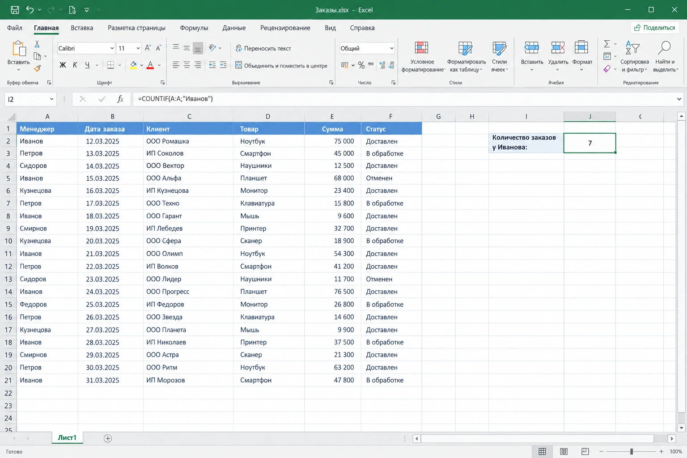This screenshot has height=458, width=687.
Task: Open the Calibri font name dropdown
Action: pos(112,48)
